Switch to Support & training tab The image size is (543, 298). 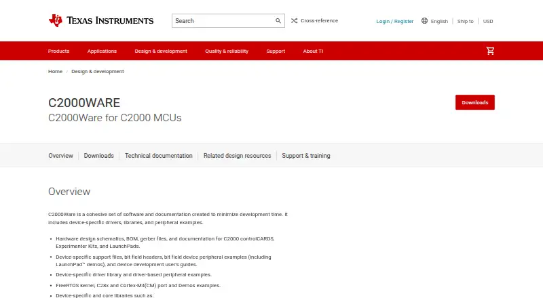point(306,156)
